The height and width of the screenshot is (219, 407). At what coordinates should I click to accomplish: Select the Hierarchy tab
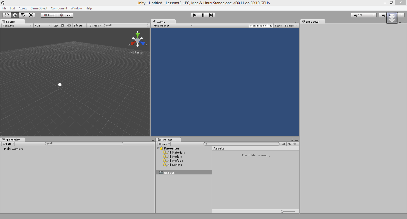click(12, 140)
